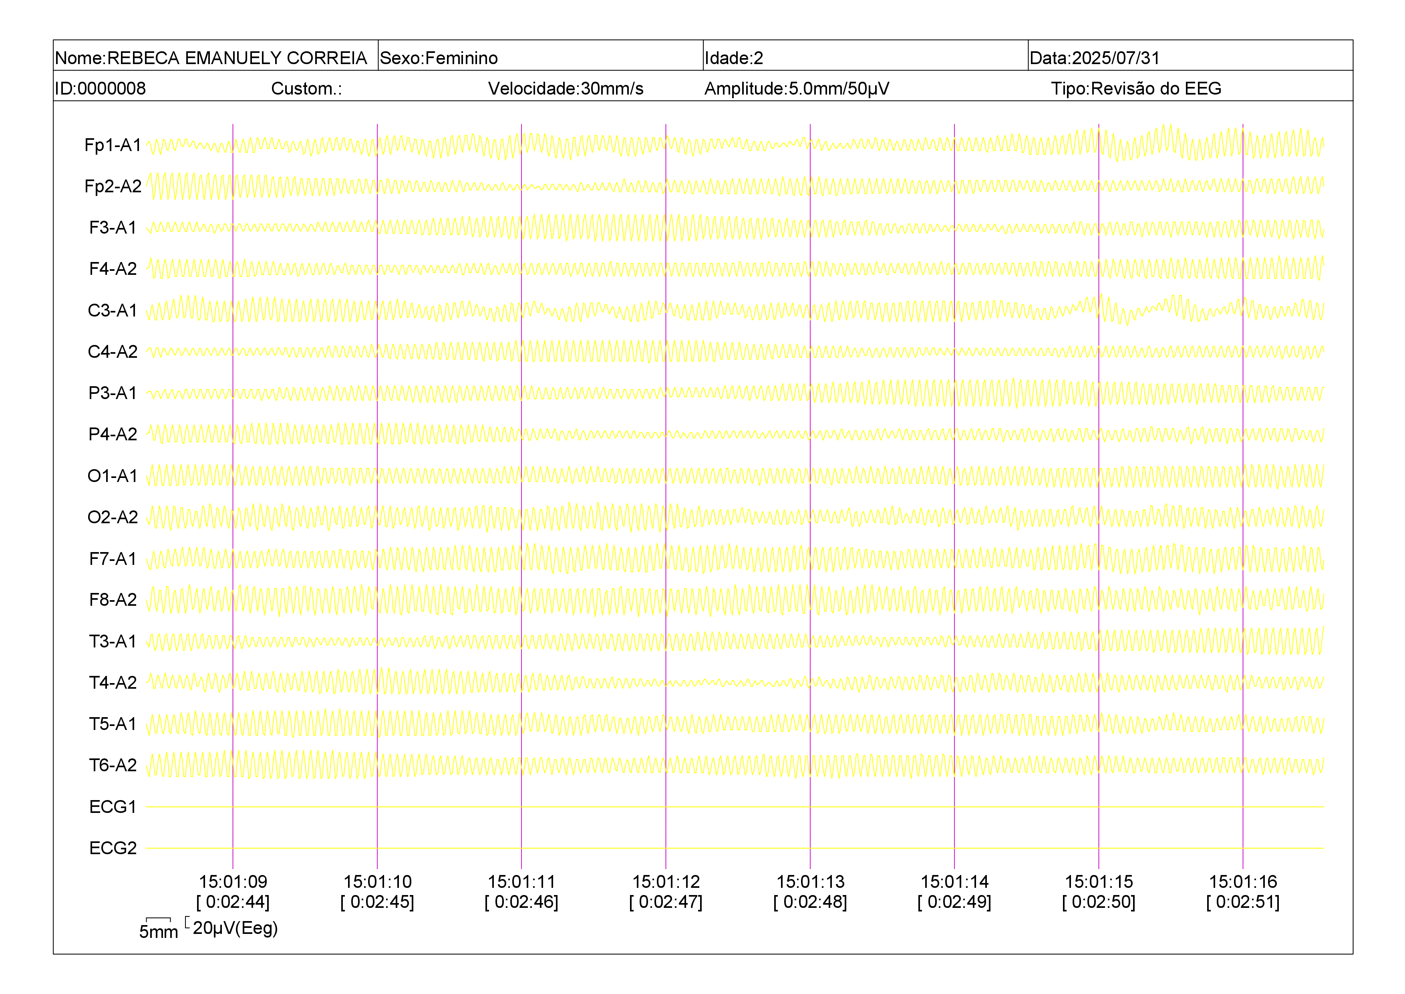This screenshot has width=1405, height=994.
Task: Select the Fp1-A1 channel label
Action: pyautogui.click(x=113, y=145)
